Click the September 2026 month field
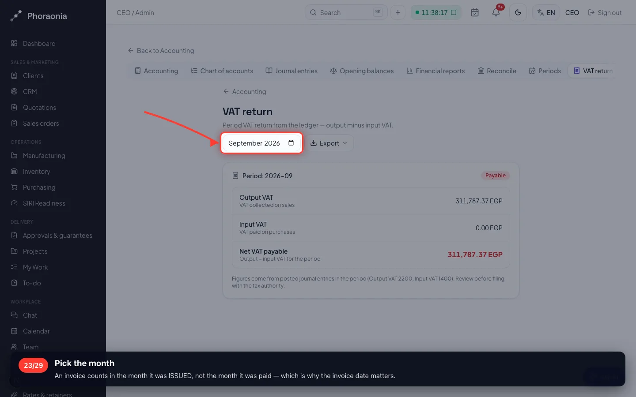This screenshot has height=397, width=636. (x=261, y=143)
